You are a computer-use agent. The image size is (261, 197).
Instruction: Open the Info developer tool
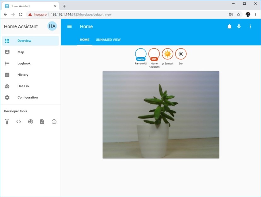click(54, 122)
